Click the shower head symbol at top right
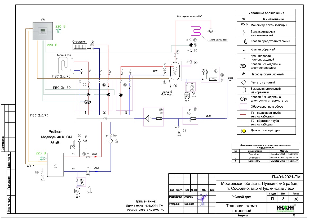309x218 pixels. click(x=211, y=30)
